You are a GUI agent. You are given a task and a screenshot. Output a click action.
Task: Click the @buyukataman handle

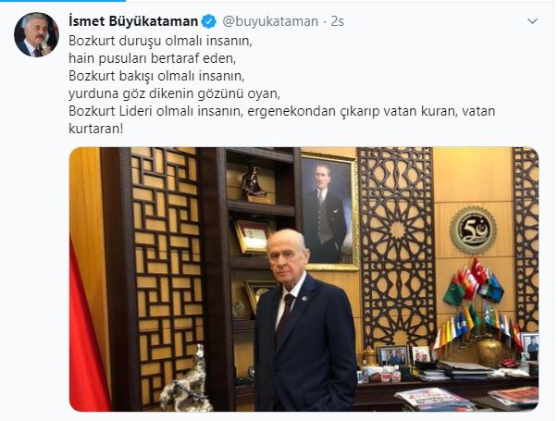coord(270,21)
